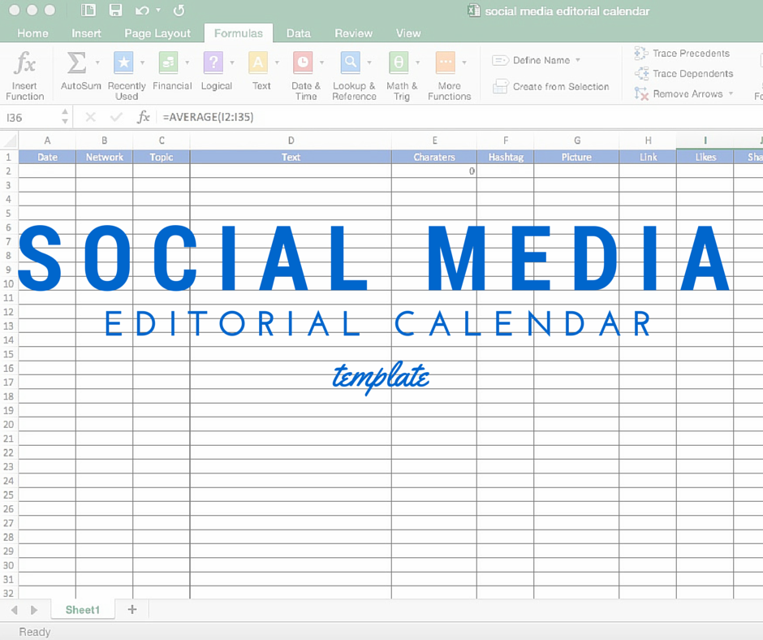The width and height of the screenshot is (763, 640).
Task: Expand the AutoSum dropdown arrow
Action: [97, 63]
